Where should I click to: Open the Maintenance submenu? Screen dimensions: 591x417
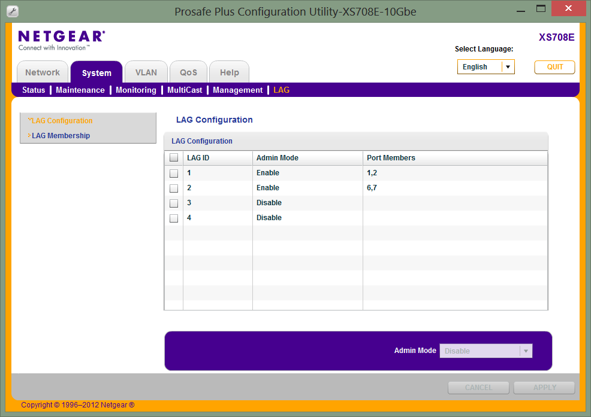point(80,90)
